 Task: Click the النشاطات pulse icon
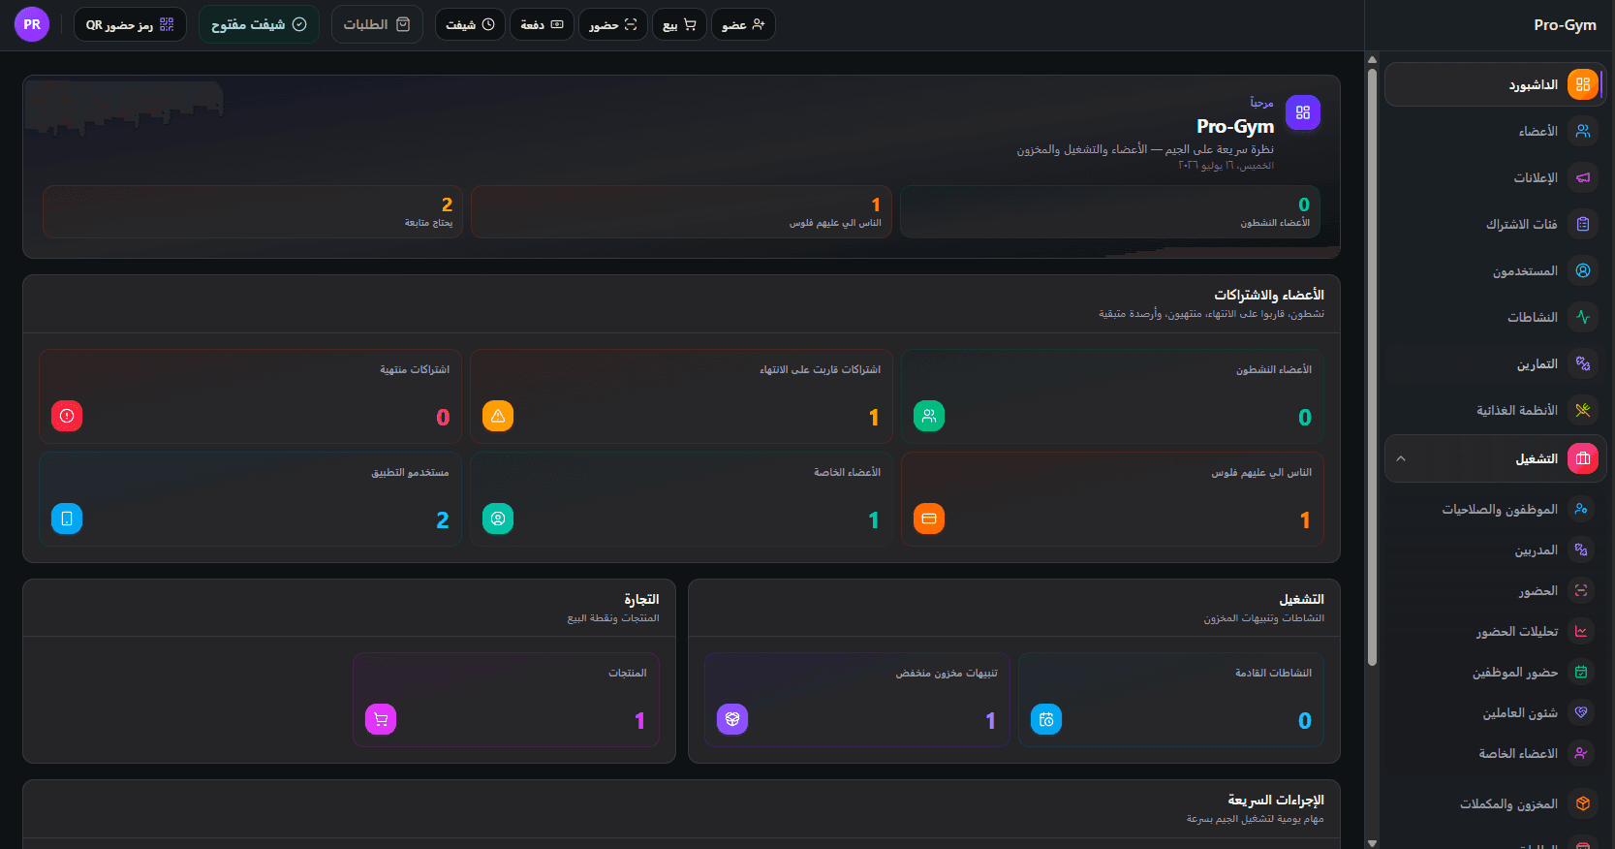click(x=1583, y=317)
